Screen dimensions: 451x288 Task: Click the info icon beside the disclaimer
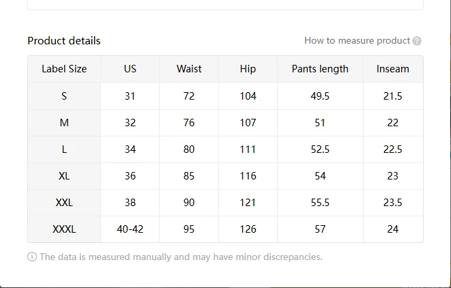(32, 257)
